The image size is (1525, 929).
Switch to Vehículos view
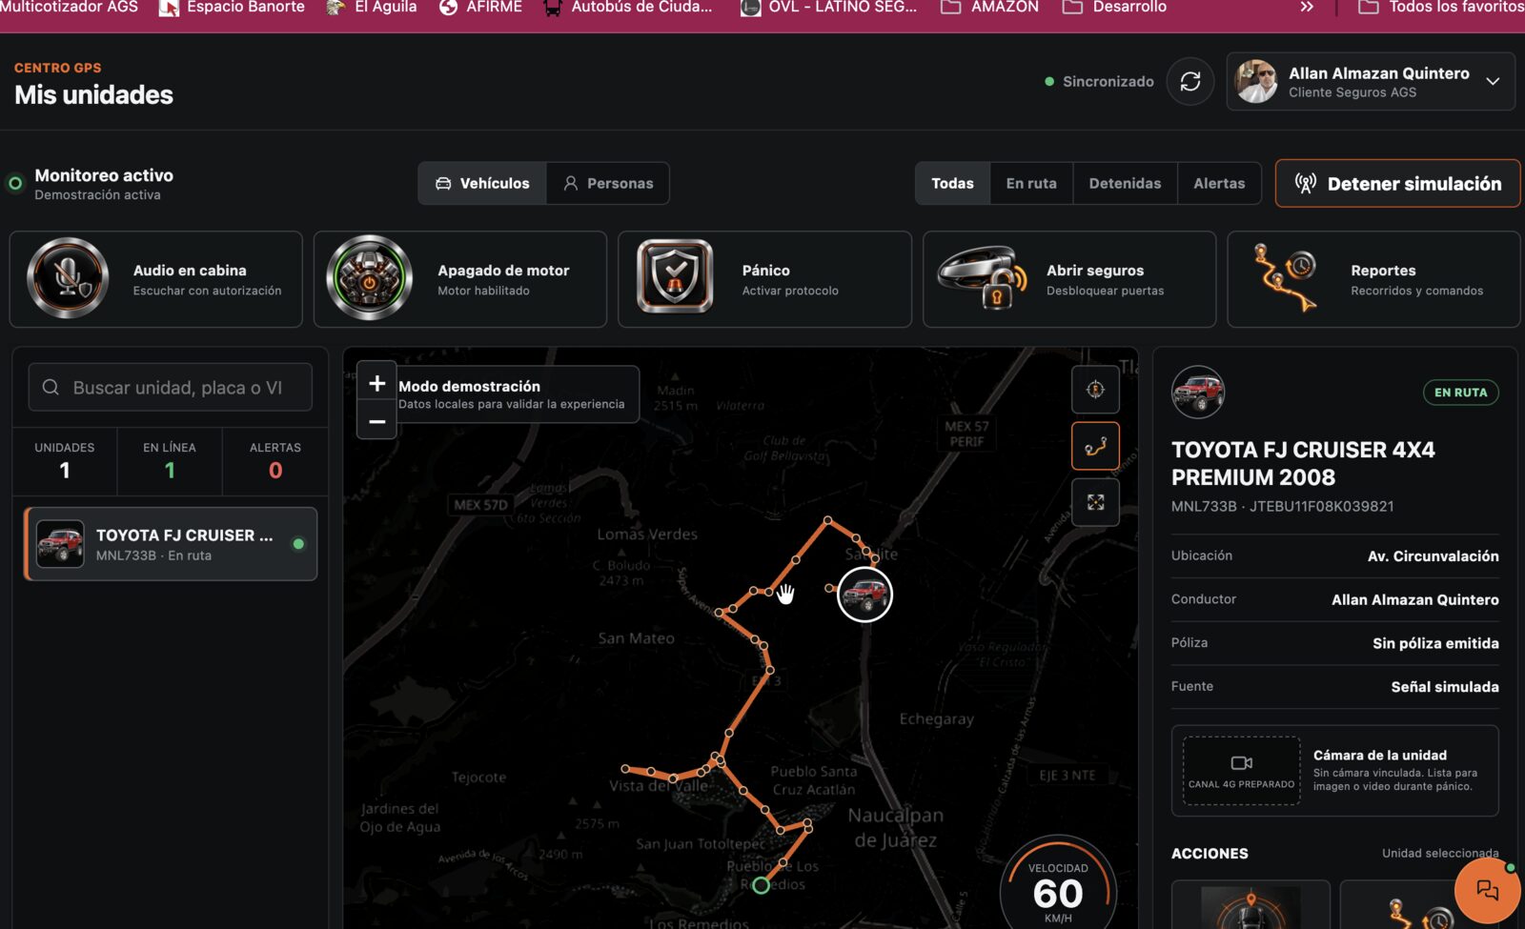point(482,183)
